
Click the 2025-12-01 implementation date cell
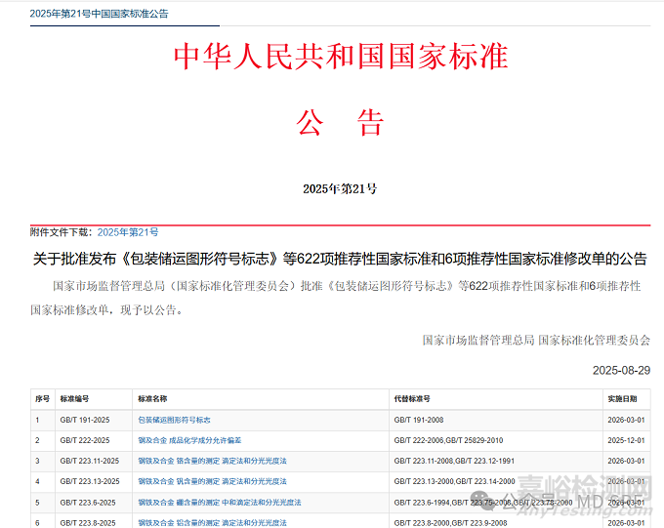(x=626, y=440)
